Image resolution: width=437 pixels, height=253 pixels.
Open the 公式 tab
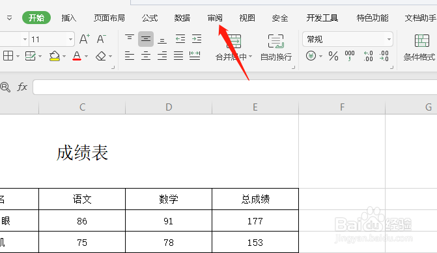[150, 18]
